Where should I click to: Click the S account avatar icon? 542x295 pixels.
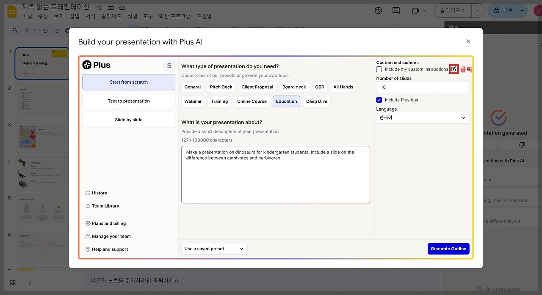coord(169,66)
